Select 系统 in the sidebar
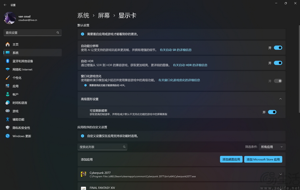Image resolution: width=300 pixels, height=190 pixels. point(32,53)
